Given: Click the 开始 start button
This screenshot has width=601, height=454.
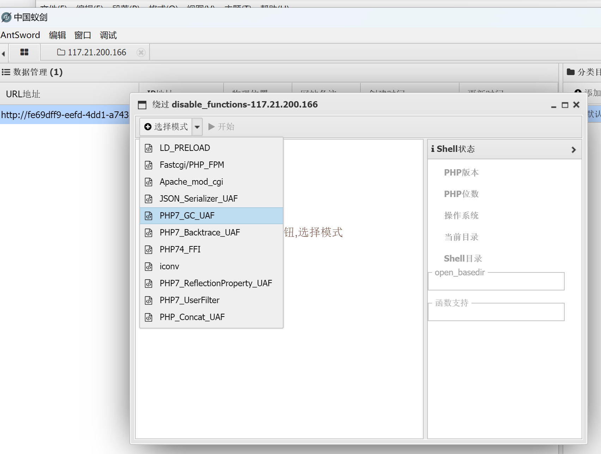Looking at the screenshot, I should tap(221, 127).
